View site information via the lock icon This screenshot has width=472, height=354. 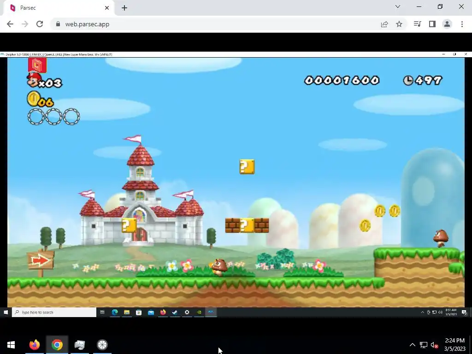(x=58, y=24)
